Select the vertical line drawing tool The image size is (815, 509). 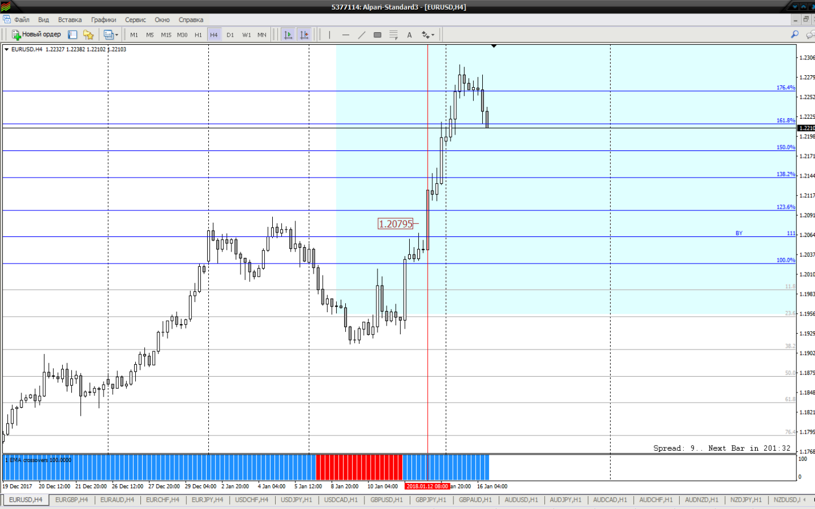[x=329, y=35]
